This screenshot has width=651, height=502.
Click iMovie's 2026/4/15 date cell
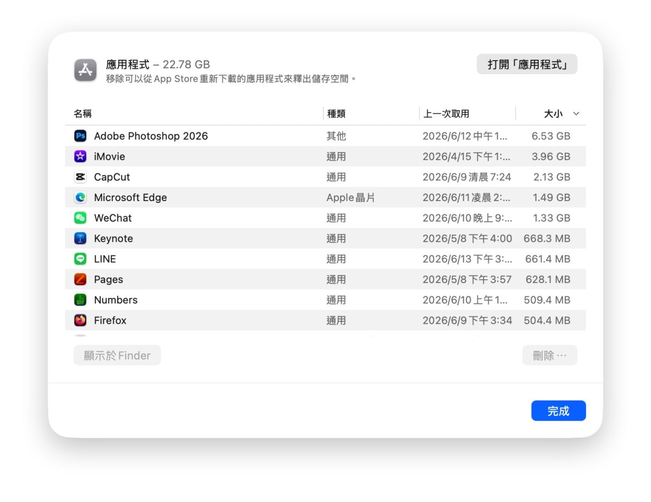pos(467,157)
